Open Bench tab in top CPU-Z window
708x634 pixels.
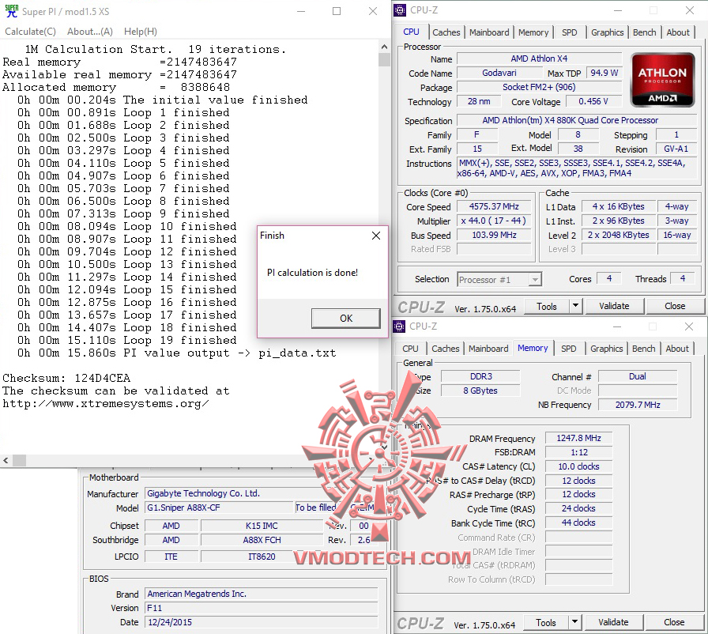click(644, 32)
